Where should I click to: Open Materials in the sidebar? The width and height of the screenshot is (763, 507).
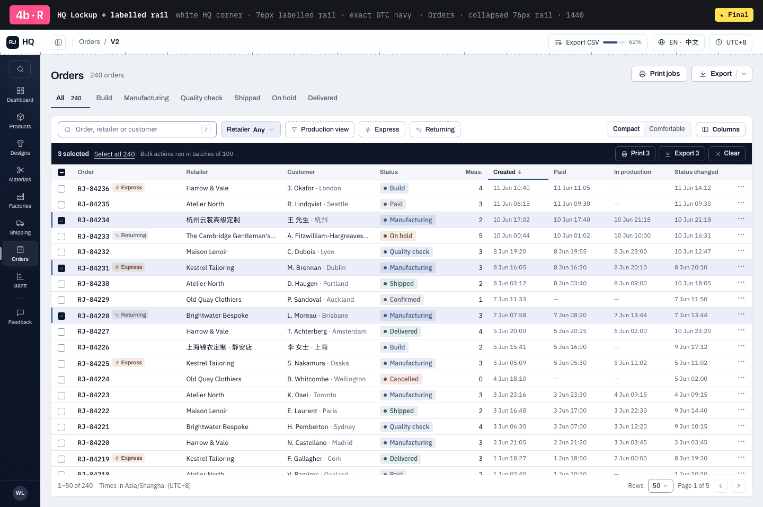[20, 174]
